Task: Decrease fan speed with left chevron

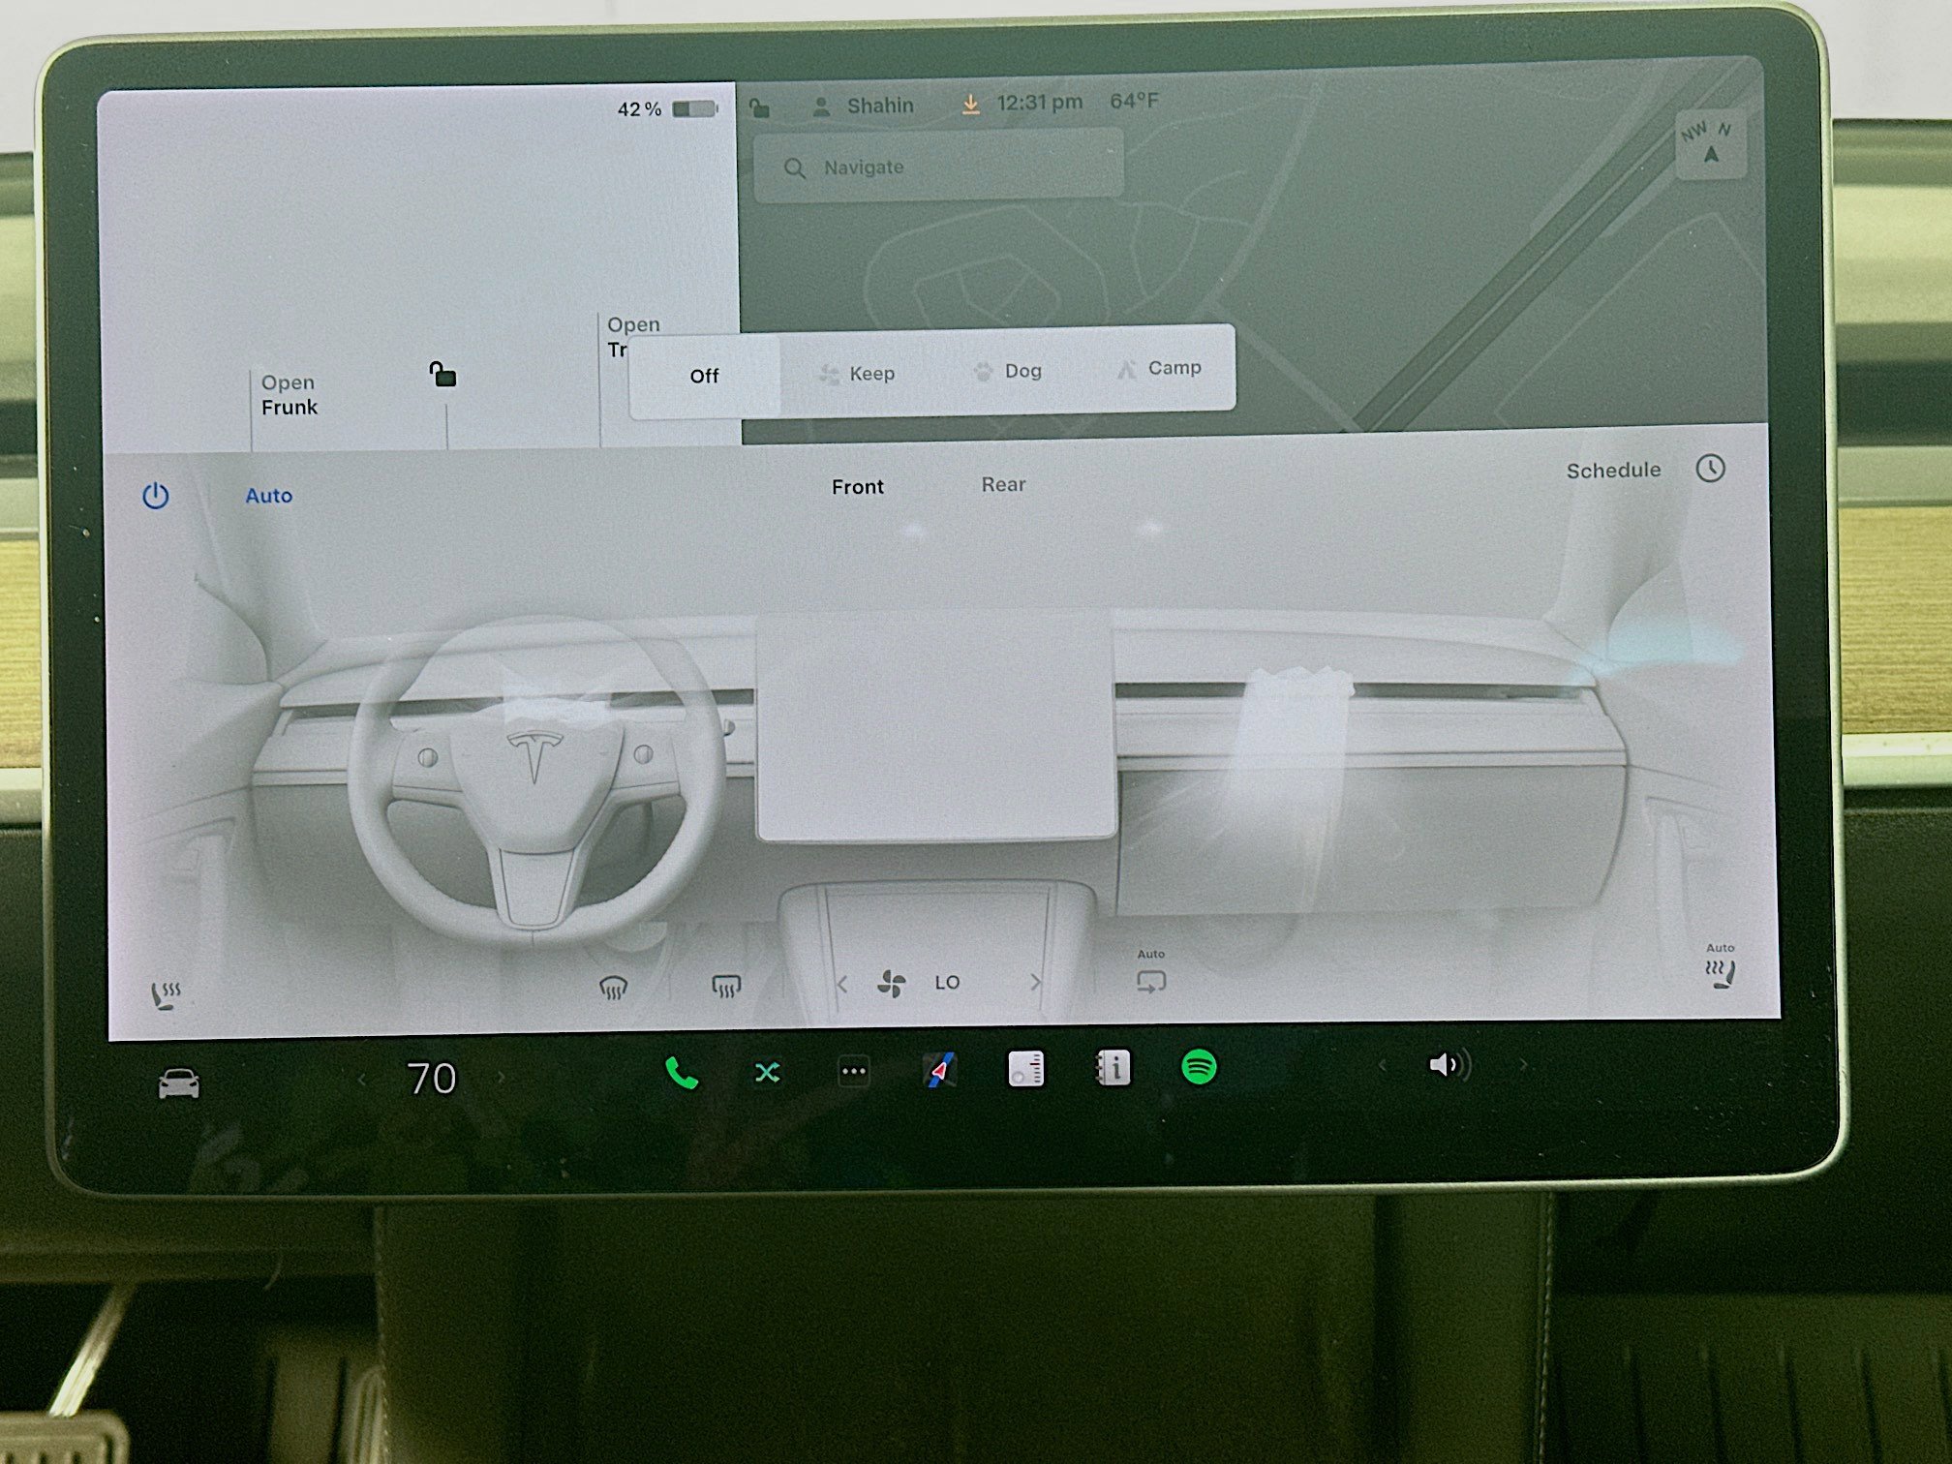Action: click(841, 985)
